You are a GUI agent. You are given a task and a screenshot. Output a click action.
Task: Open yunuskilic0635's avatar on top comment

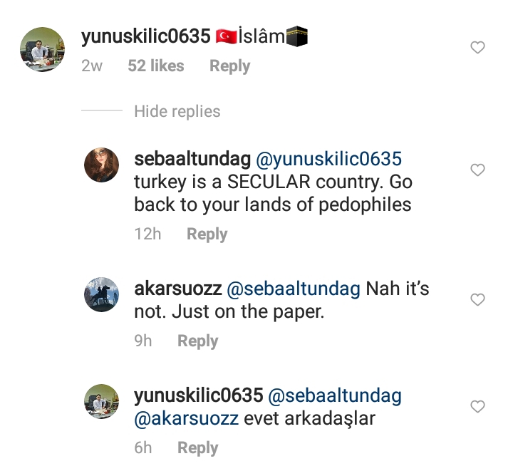pos(42,49)
